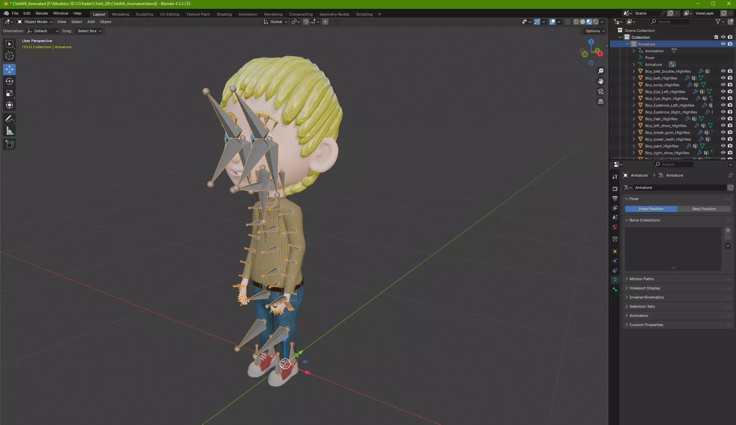Screen dimensions: 736x425
Task: Expand the Inverse Kinematics panel
Action: click(678, 297)
